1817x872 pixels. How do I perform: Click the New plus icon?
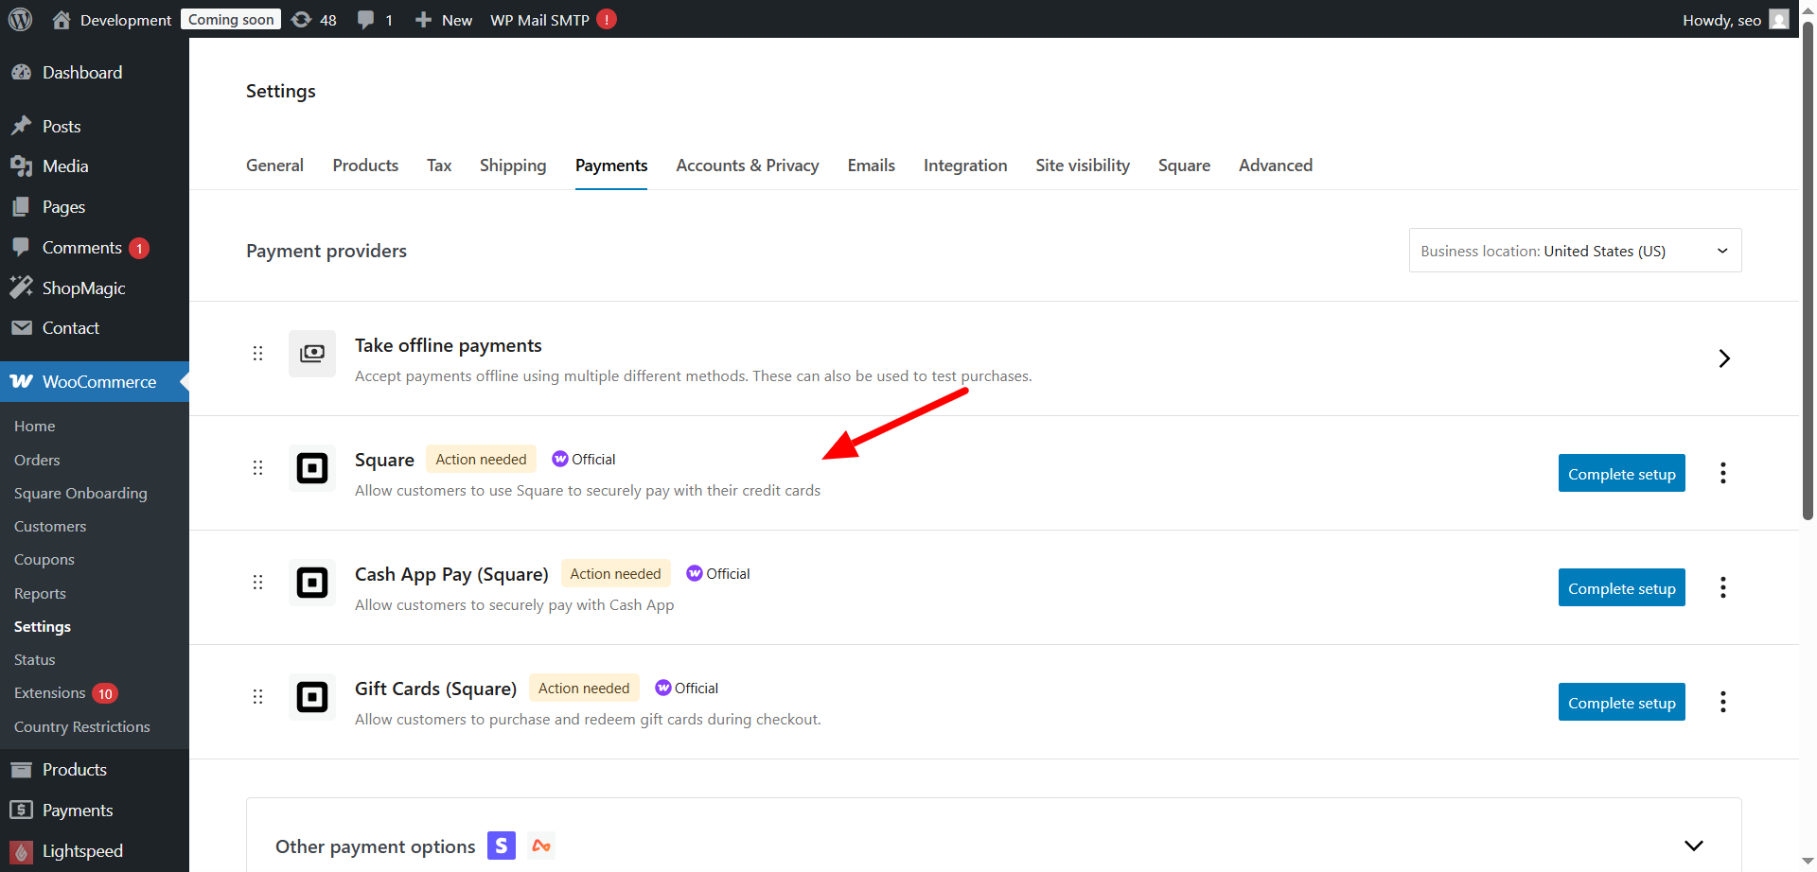coord(423,19)
